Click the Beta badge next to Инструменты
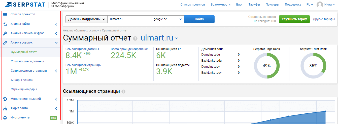Screen dimensions: 338x124 point(53,118)
